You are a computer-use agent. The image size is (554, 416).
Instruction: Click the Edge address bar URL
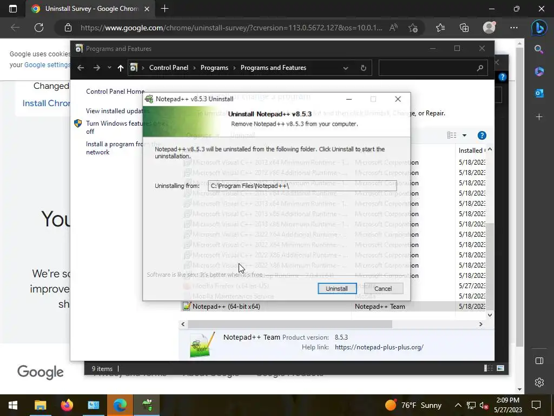pyautogui.click(x=231, y=28)
